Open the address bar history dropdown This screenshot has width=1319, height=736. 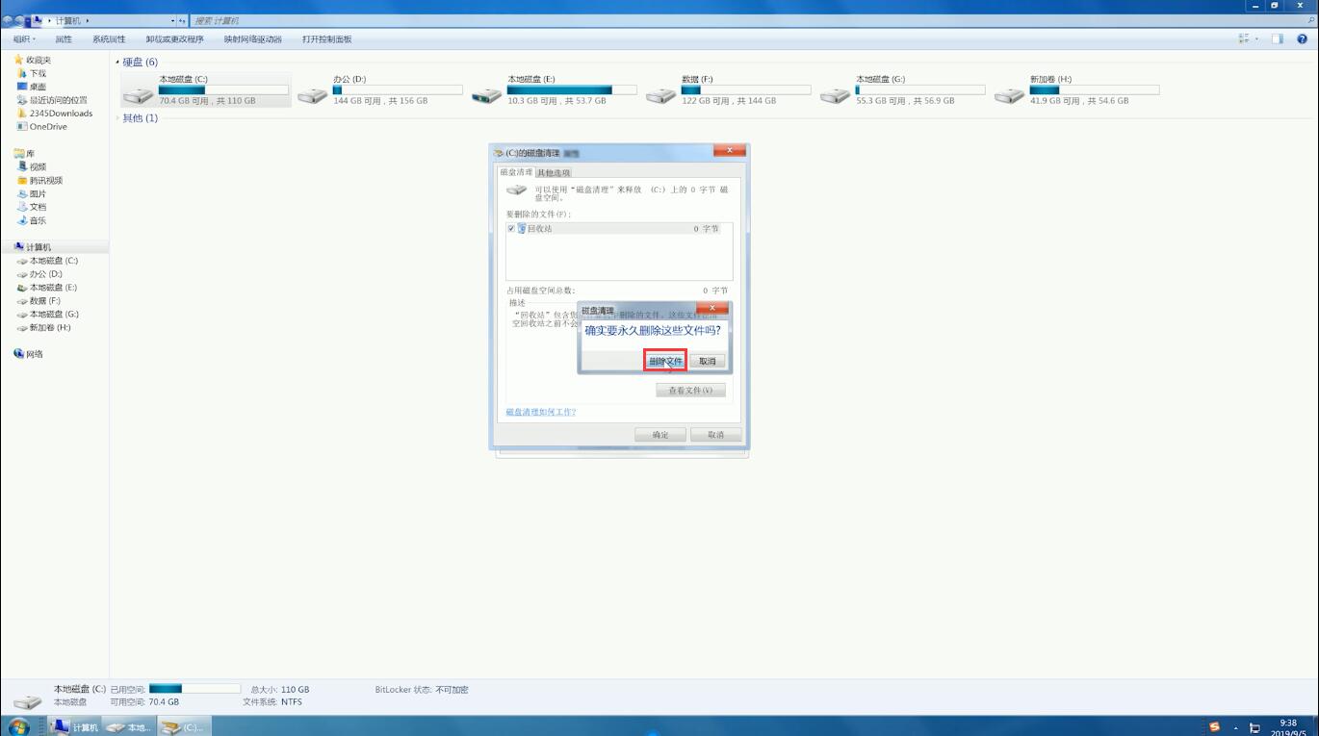coord(173,20)
